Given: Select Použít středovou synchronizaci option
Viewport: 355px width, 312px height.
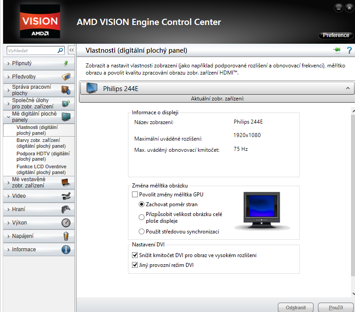Looking at the screenshot, I should point(141,231).
